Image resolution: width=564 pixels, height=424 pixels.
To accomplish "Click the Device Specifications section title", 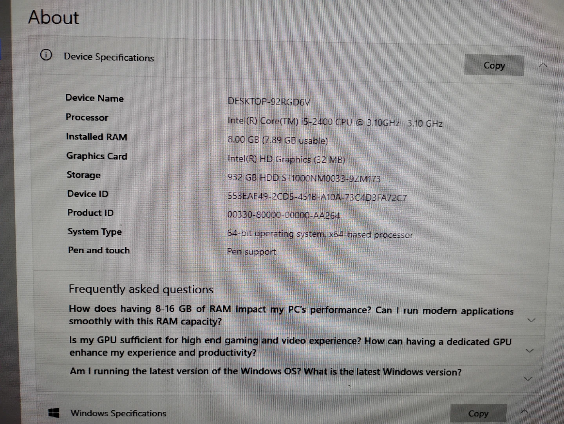I will pos(109,57).
